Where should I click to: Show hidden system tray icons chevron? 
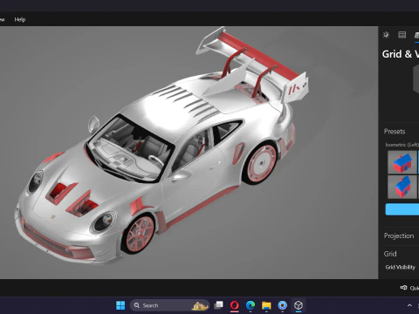click(x=409, y=305)
